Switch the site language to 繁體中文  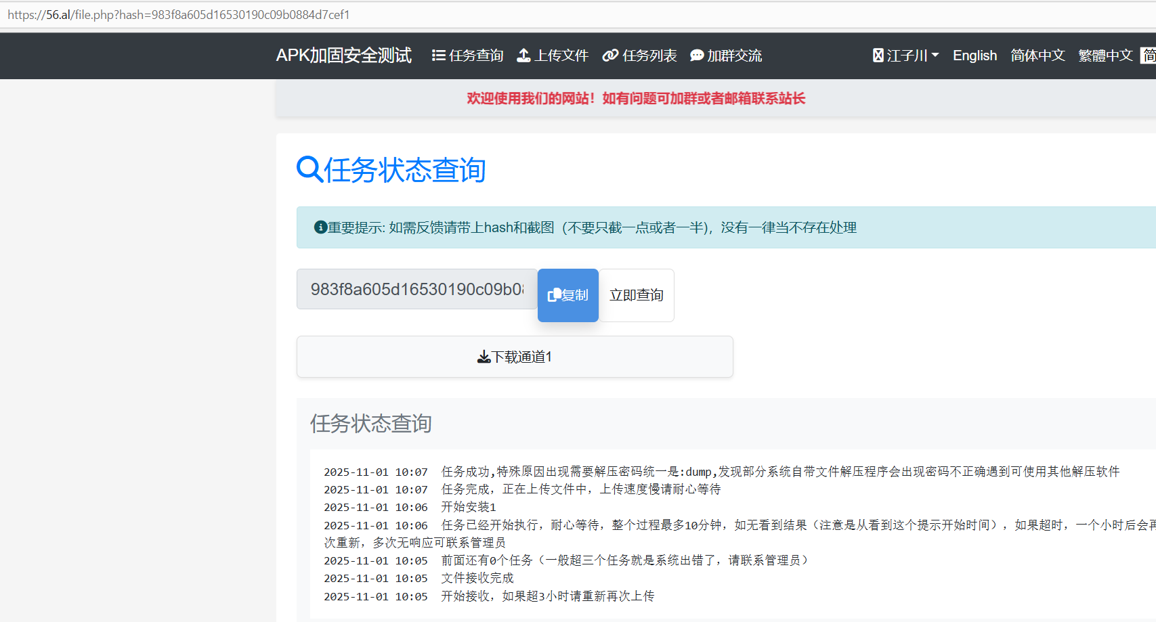point(1106,55)
